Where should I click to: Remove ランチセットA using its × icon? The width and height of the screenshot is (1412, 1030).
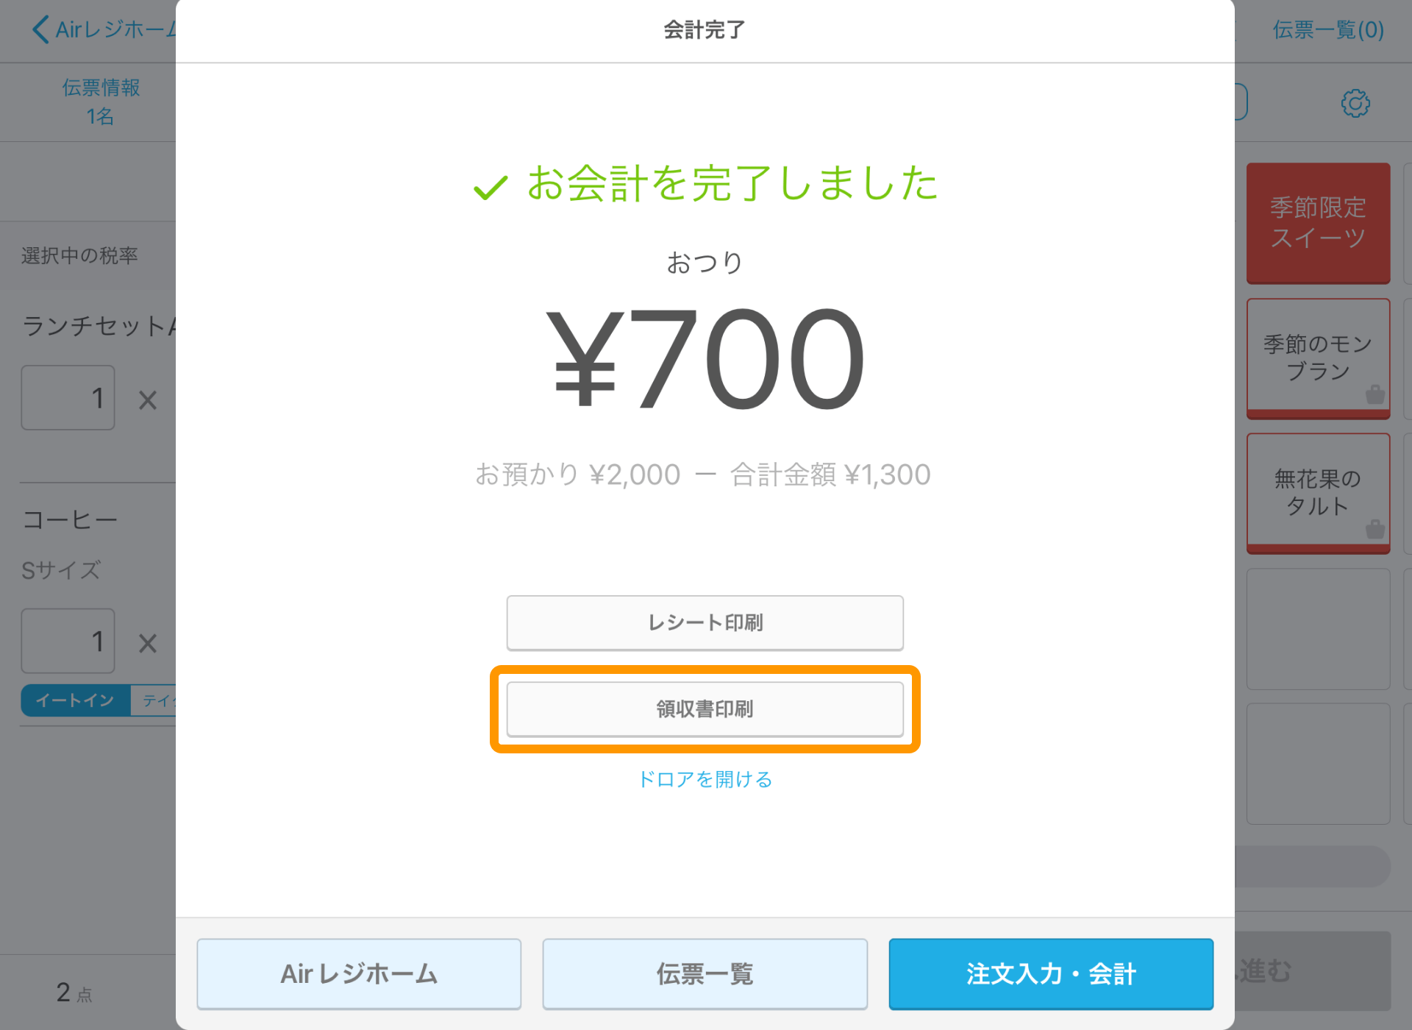(147, 399)
